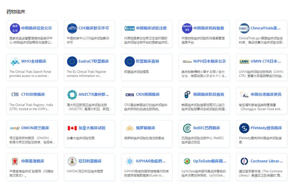Open the Přehledy捷克临床 title link
Screen dimensions: 297x187
click(266, 128)
